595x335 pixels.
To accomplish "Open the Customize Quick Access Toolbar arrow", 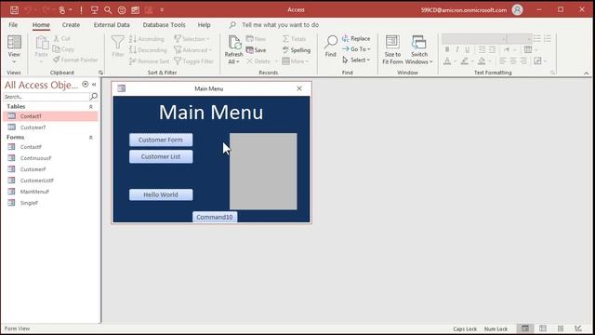I will click(x=162, y=10).
